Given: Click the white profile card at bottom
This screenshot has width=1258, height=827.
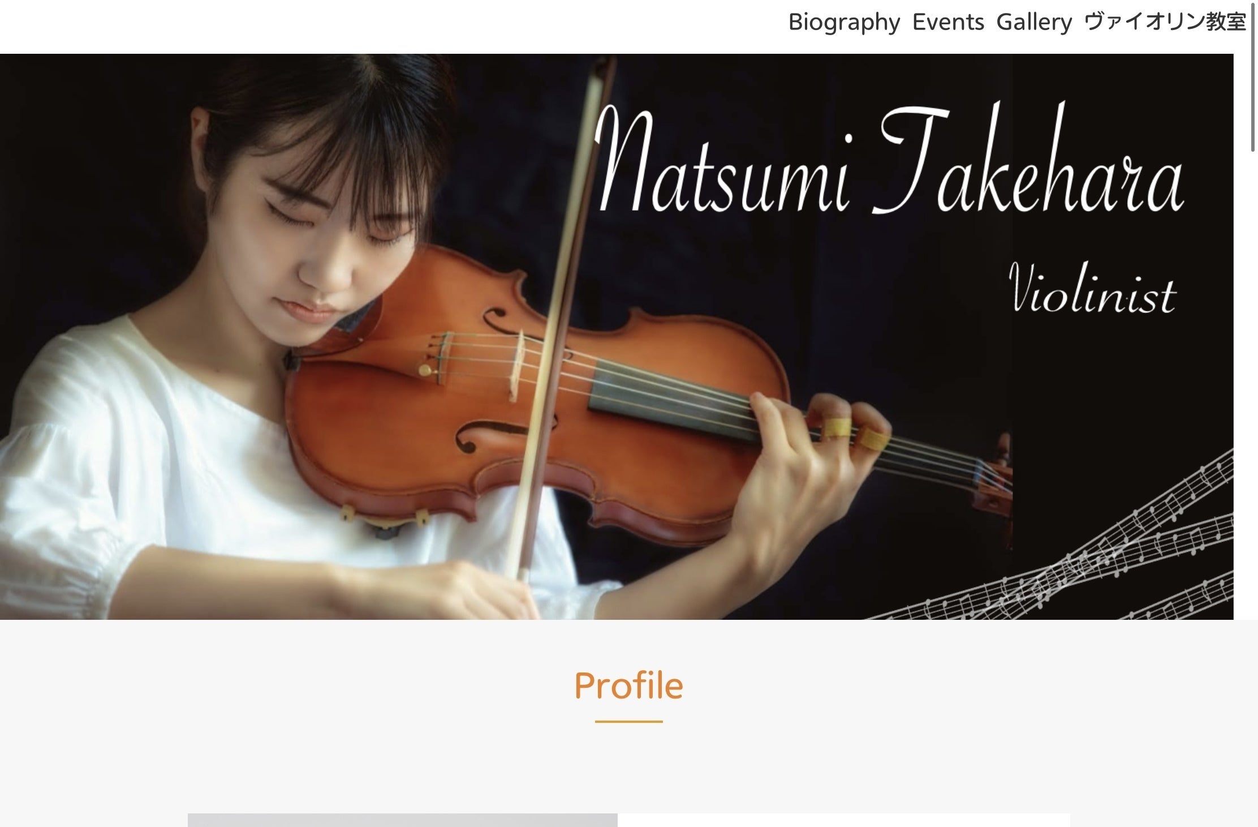Looking at the screenshot, I should (x=843, y=820).
